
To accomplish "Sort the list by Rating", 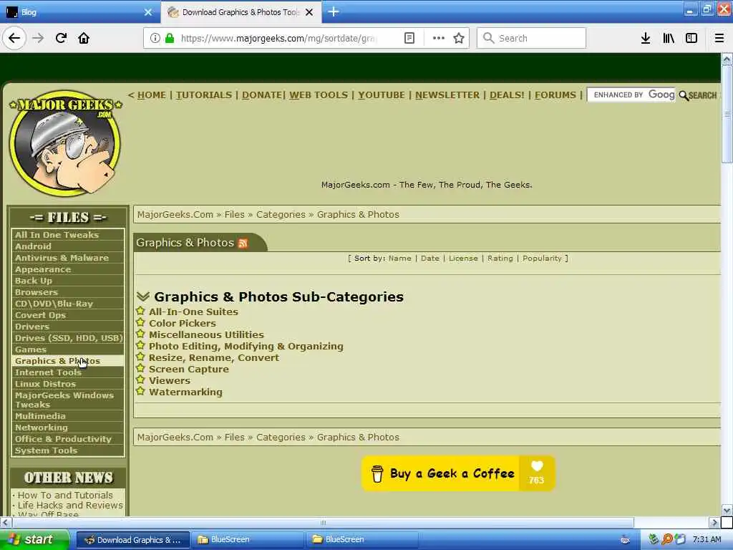I will coord(500,258).
